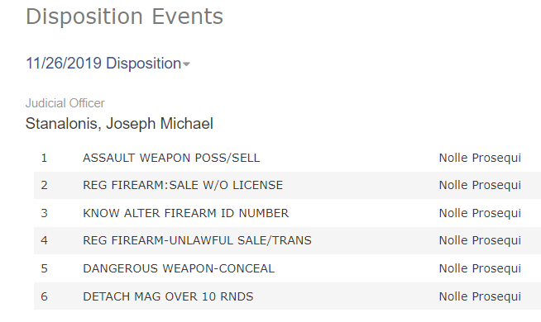Image resolution: width=541 pixels, height=322 pixels.
Task: Select DANGEROUS WEAPON-CONCEAL charge
Action: [179, 268]
